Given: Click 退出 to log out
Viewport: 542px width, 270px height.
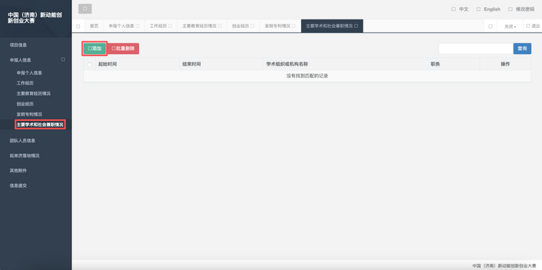Looking at the screenshot, I should 533,26.
